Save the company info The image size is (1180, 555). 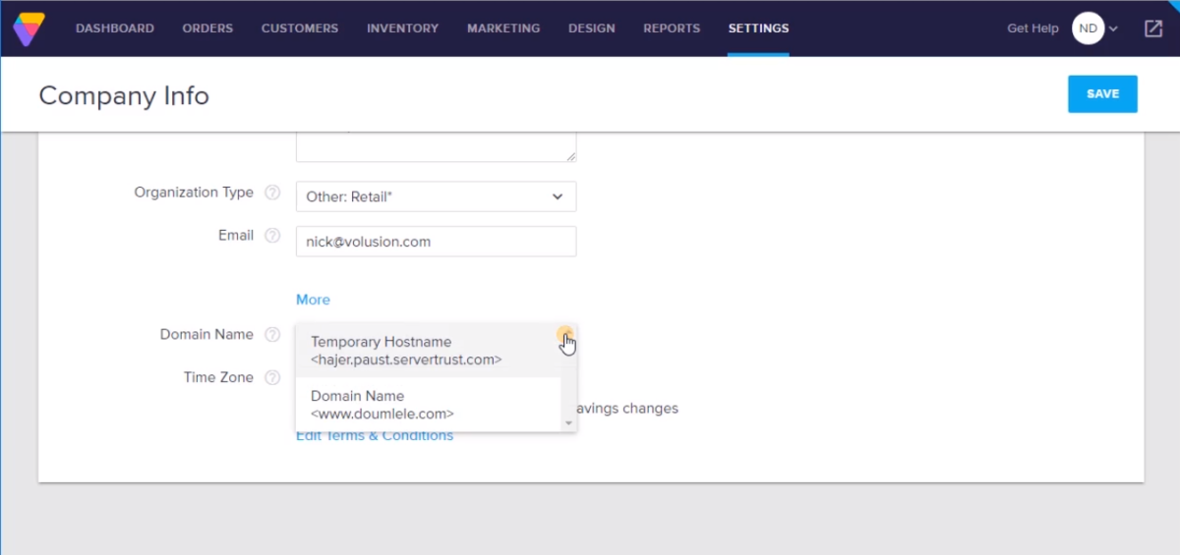[1102, 94]
